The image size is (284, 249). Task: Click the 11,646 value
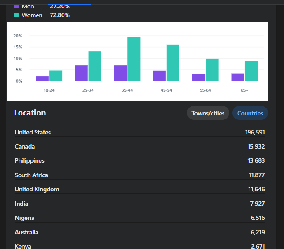(257, 189)
